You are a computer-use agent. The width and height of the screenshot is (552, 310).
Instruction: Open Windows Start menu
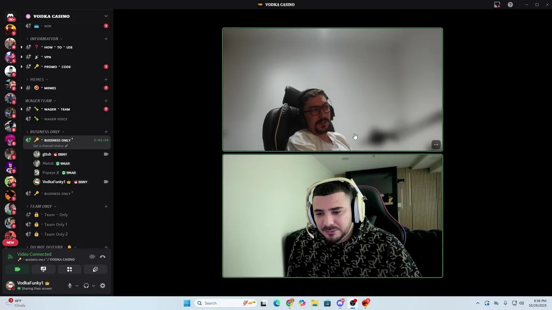187,303
